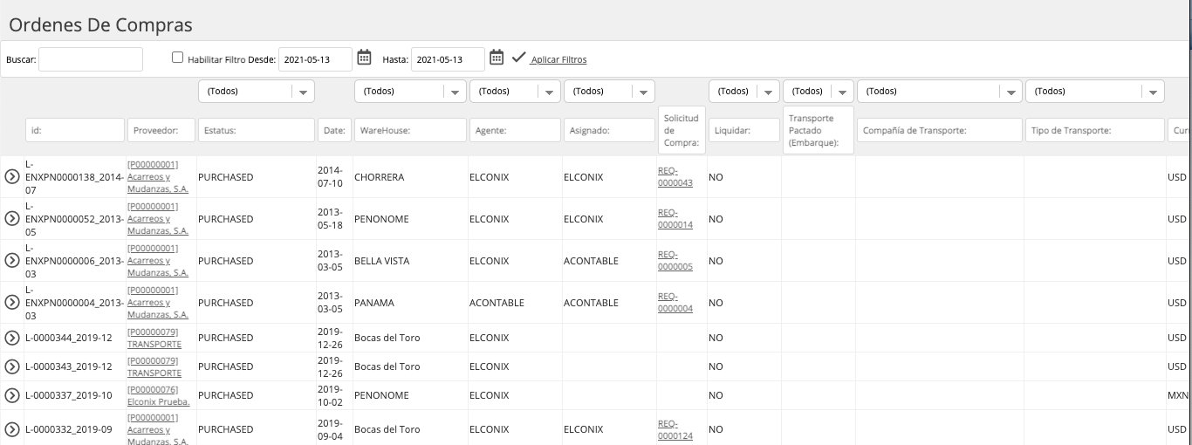Expand row L-ENXPN0000006_2013-03 arrow icon
This screenshot has width=1192, height=445.
12,260
